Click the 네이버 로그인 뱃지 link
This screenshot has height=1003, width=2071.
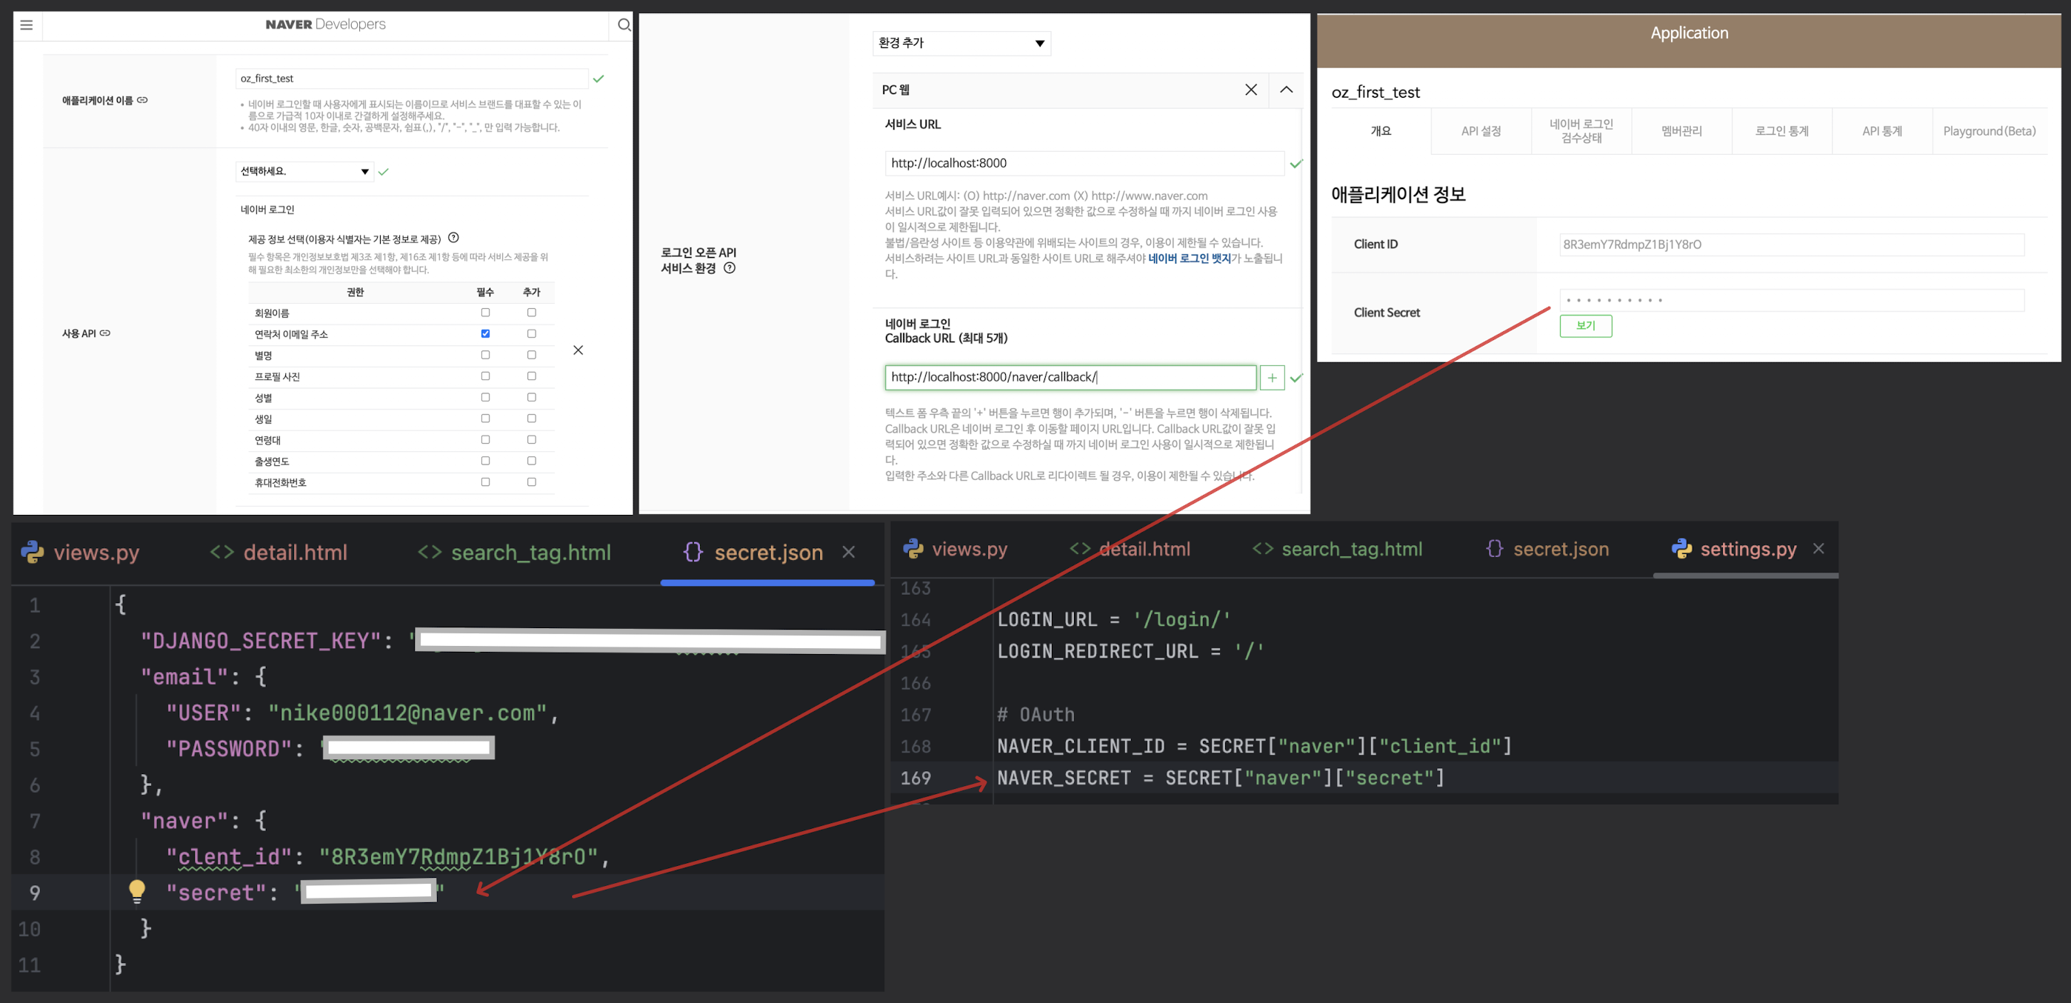tap(1189, 259)
